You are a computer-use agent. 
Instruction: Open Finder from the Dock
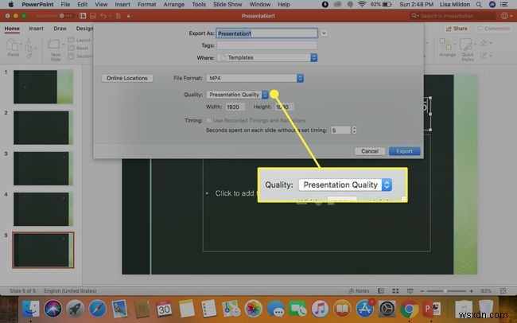coord(31,309)
